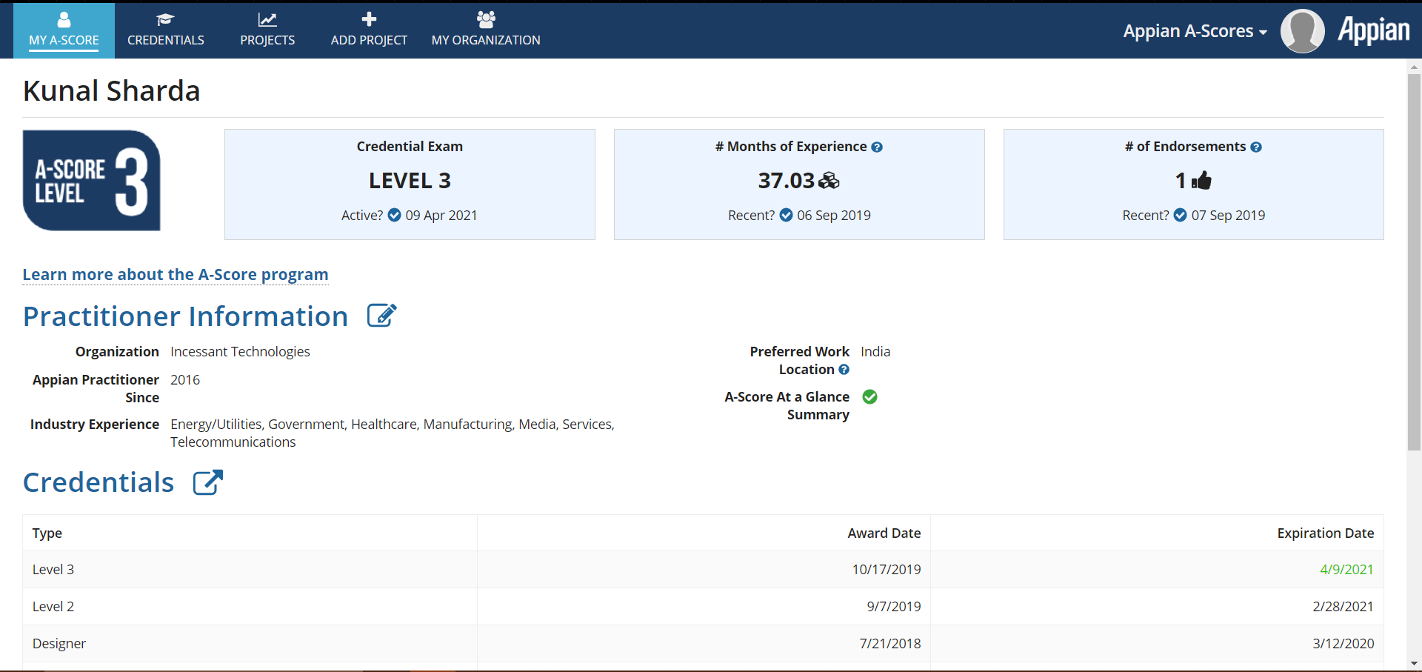
Task: Click the Endorsements help question mark icon
Action: click(1256, 147)
